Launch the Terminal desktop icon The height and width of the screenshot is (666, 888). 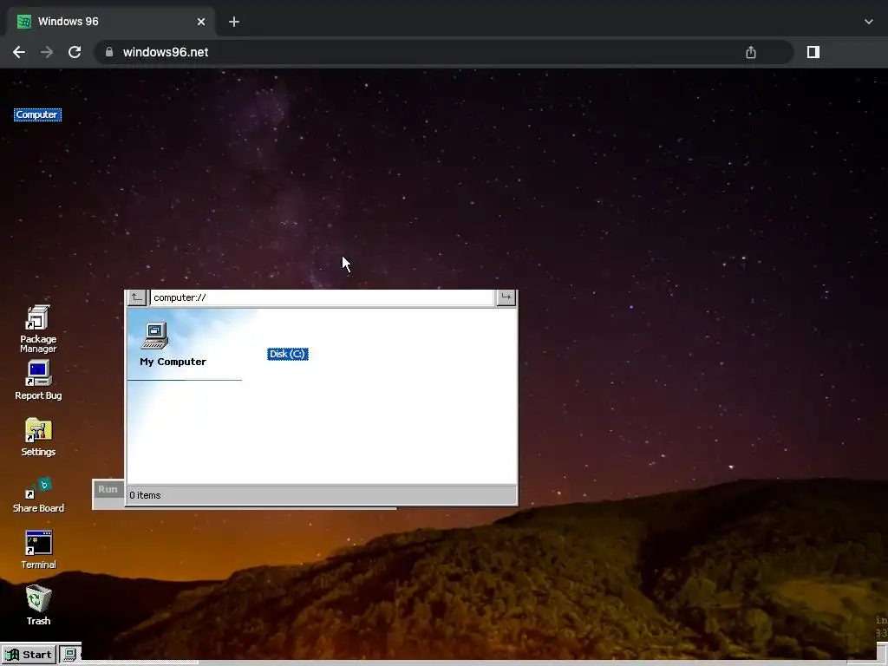pos(38,549)
